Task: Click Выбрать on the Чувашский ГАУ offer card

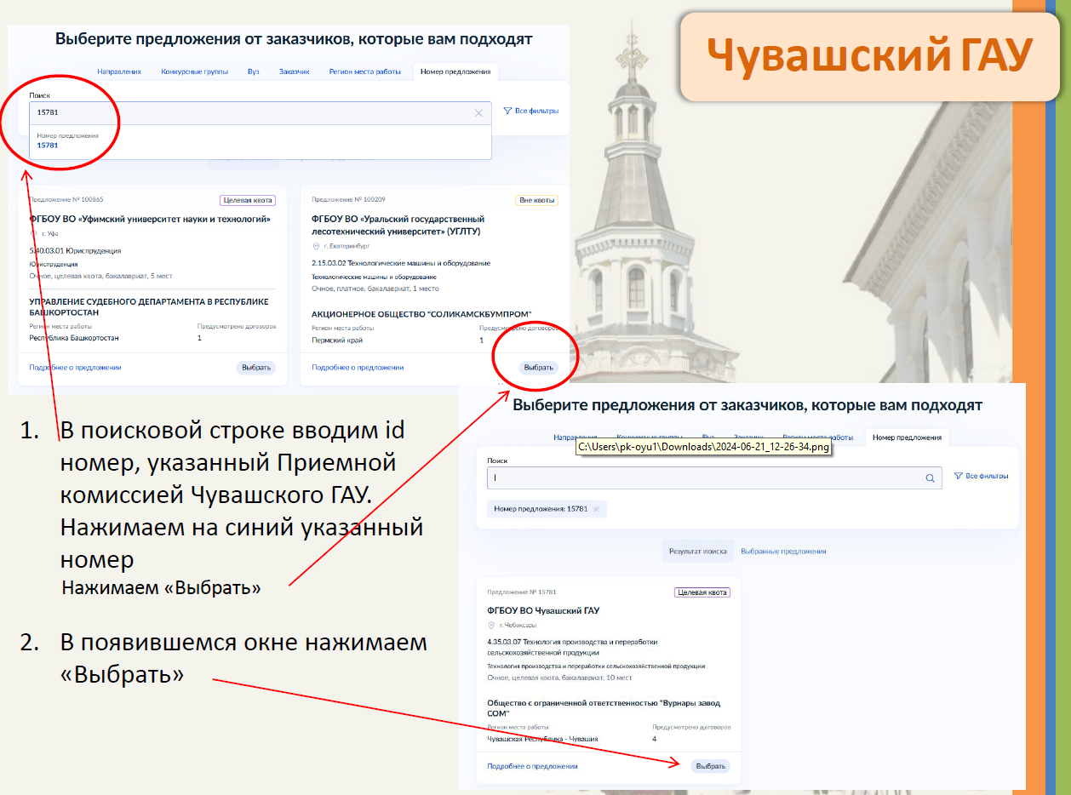Action: 710,766
